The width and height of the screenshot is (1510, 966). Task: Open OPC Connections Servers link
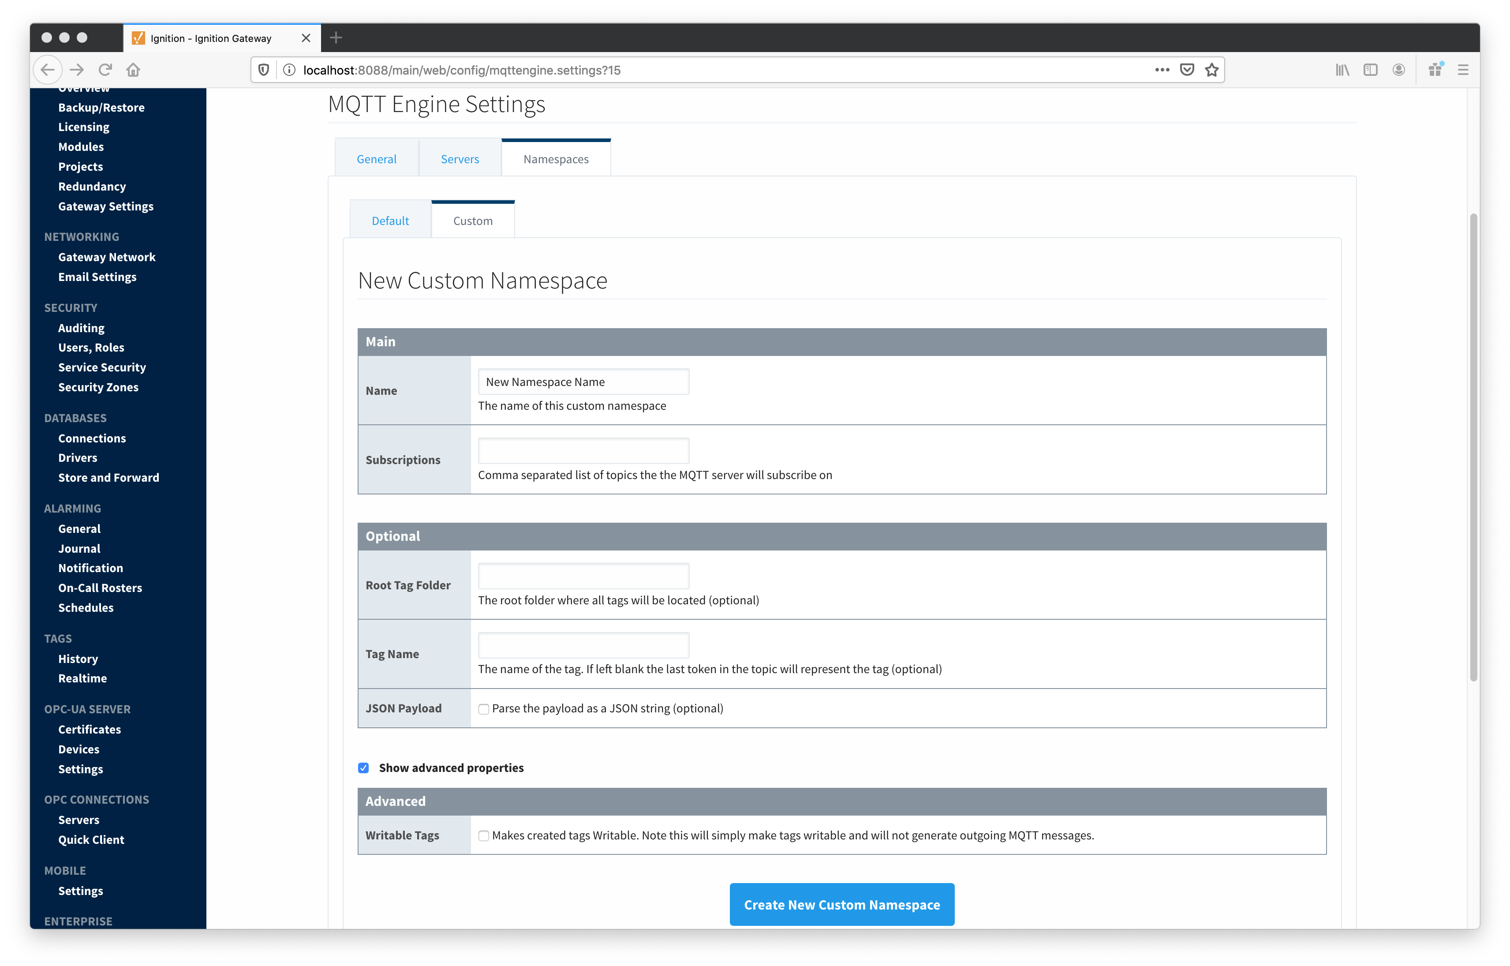pos(78,820)
